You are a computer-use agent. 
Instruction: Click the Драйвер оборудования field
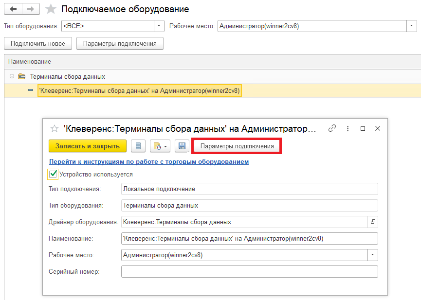tap(244, 222)
